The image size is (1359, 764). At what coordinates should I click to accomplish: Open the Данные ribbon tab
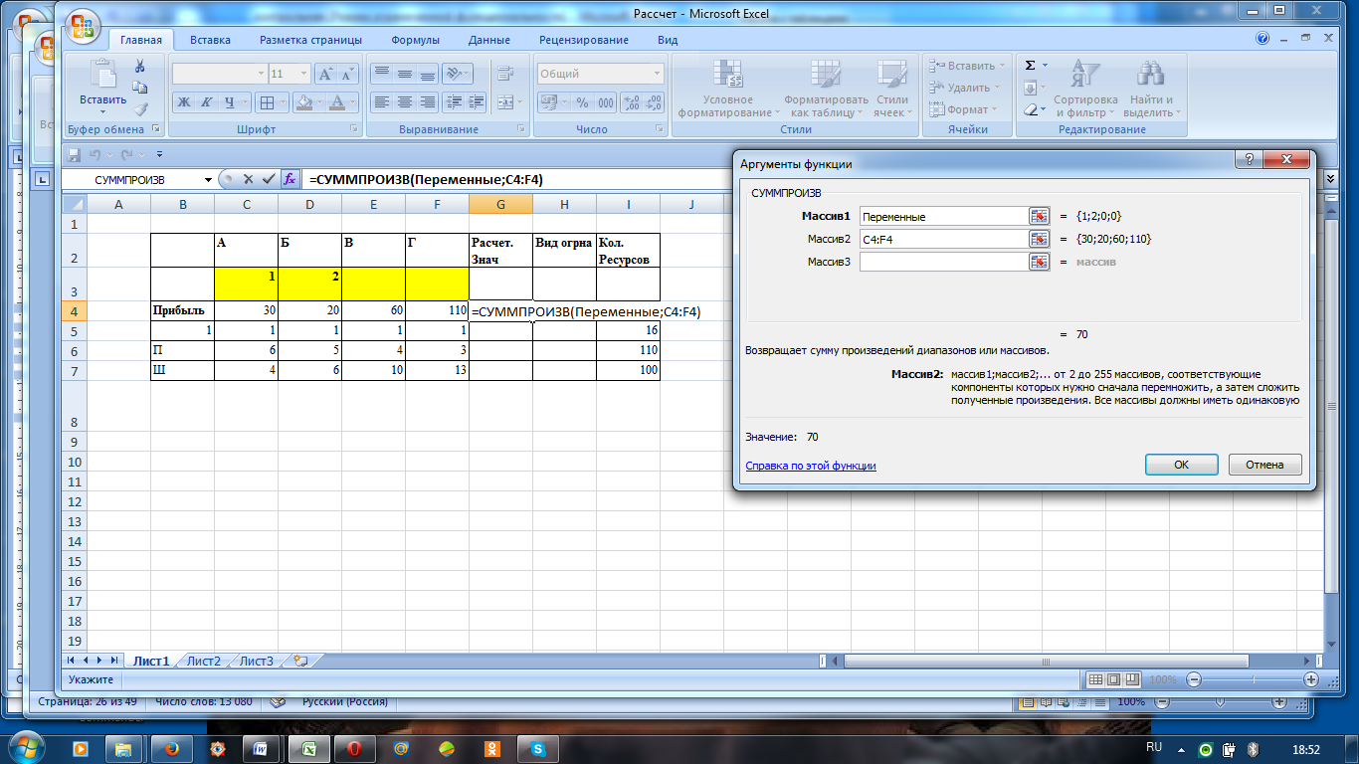(488, 40)
